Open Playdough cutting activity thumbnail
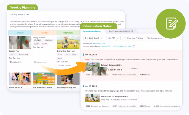Screen dimensions: 189x115 [68, 79]
